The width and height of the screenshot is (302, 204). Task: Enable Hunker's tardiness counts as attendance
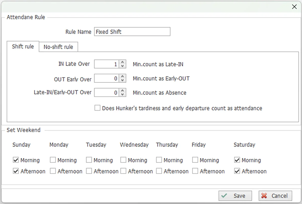pyautogui.click(x=97, y=108)
